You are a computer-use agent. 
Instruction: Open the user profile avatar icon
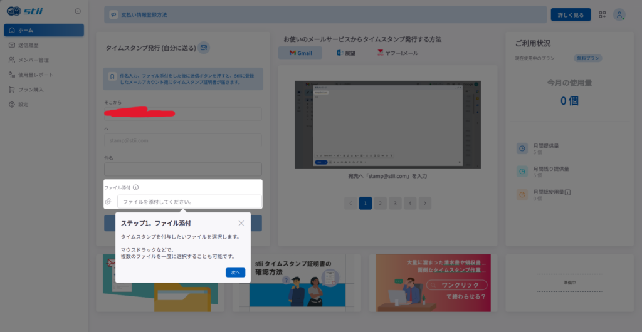coord(619,14)
